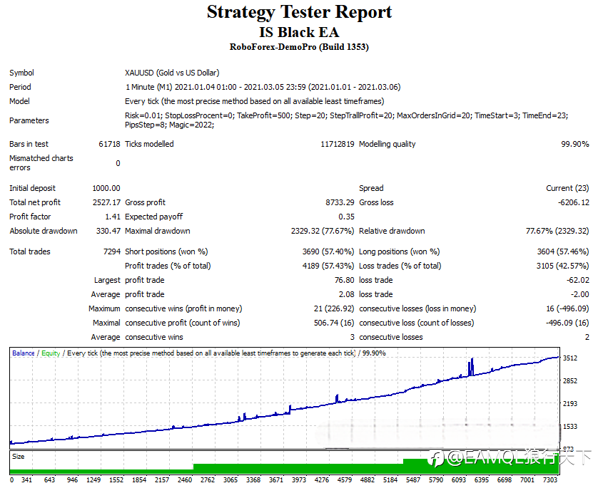The width and height of the screenshot is (598, 488).
Task: Click the chart y-axis label '2193'
Action: (x=570, y=404)
